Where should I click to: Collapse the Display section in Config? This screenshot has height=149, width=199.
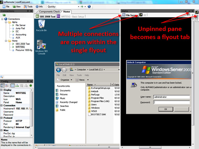[x=1, y=90]
